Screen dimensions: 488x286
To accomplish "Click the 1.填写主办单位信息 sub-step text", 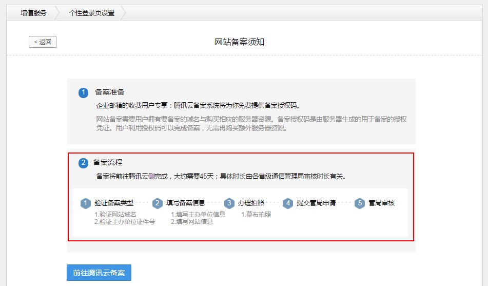I will [198, 214].
